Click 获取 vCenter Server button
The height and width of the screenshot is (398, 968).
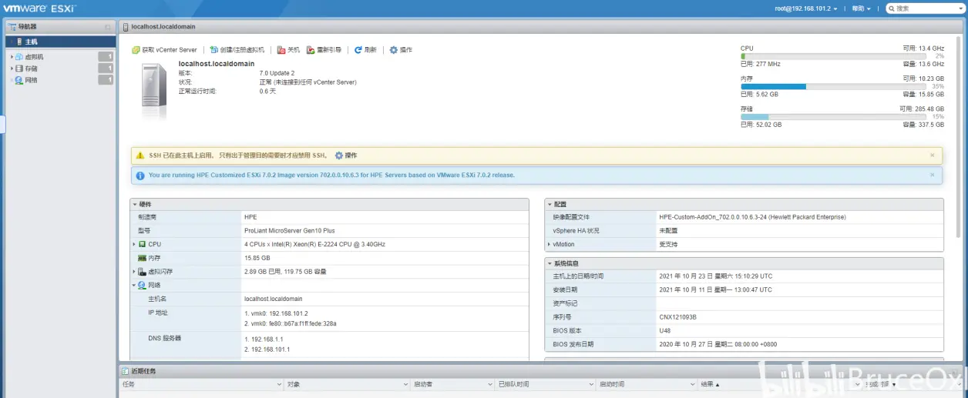pos(165,50)
